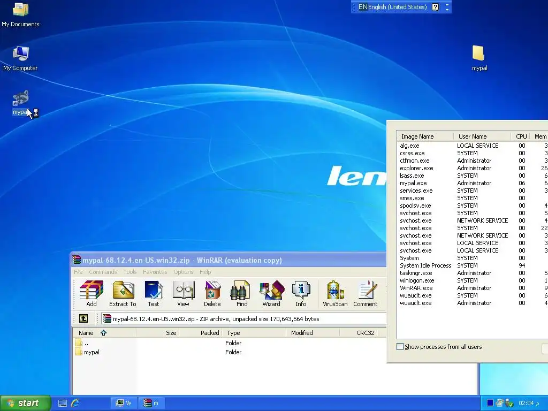The height and width of the screenshot is (411, 548).
Task: Click the blue square tray icon
Action: click(490, 403)
